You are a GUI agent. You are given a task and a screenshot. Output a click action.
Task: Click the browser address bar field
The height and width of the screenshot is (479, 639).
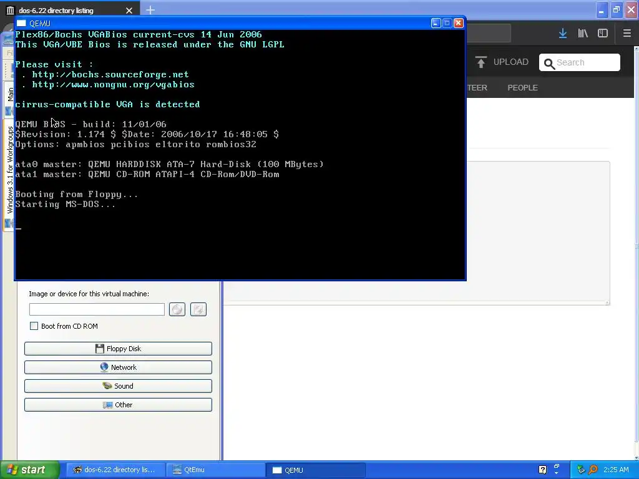(488, 33)
